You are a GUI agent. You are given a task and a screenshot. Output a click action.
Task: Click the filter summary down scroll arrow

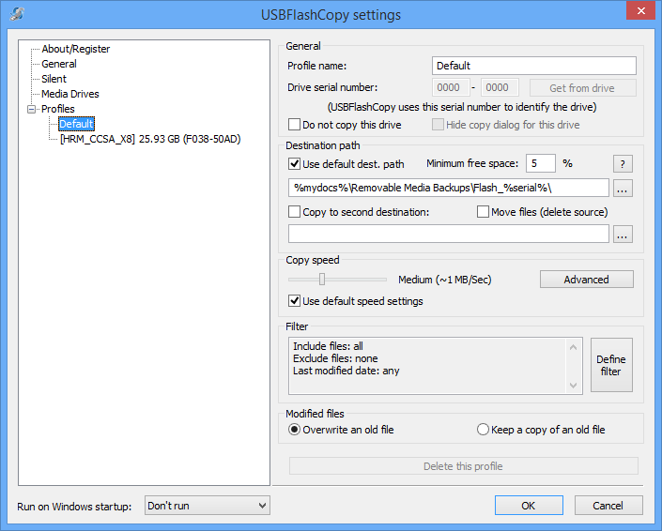coord(573,385)
